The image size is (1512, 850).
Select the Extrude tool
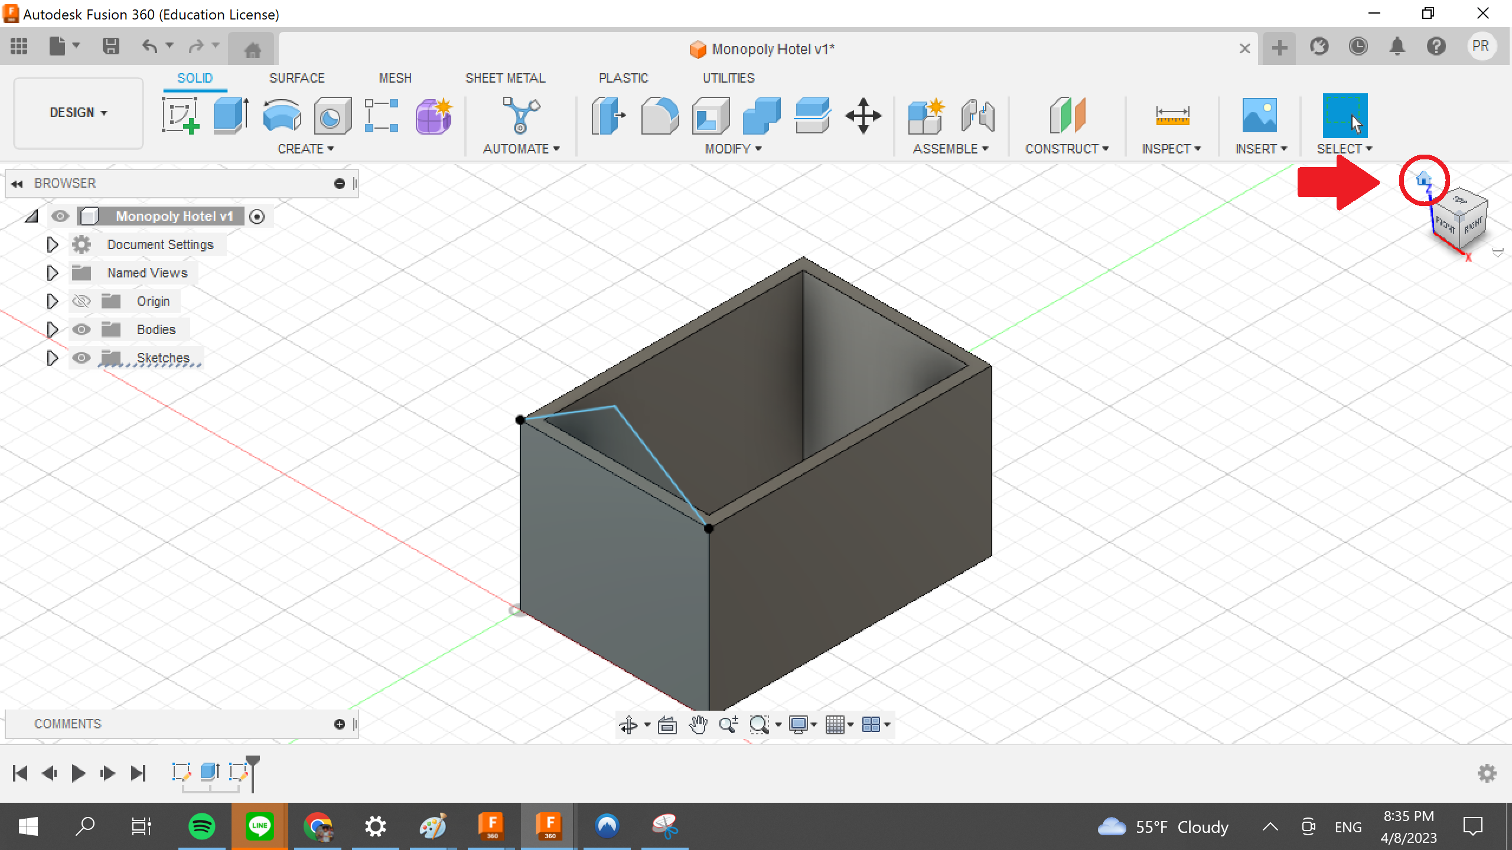[229, 116]
